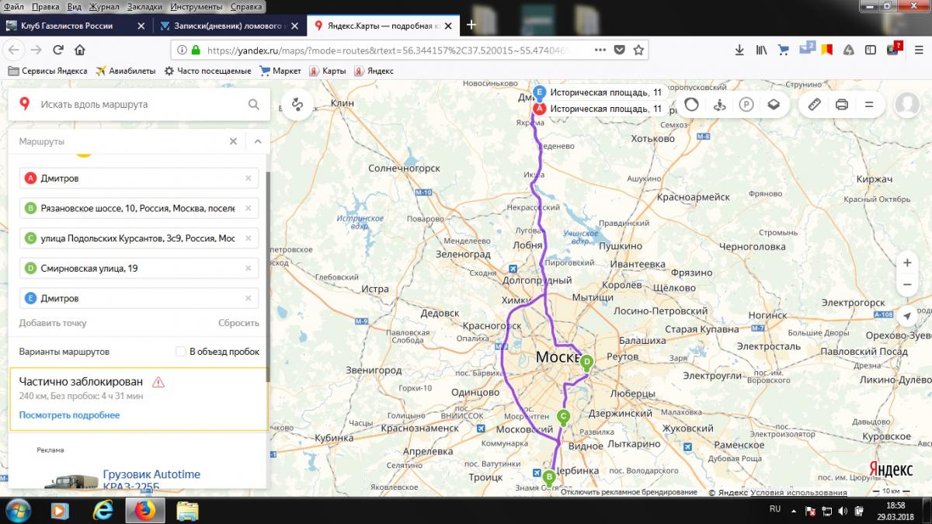Bookmark this page with the star
932x524 pixels.
(x=638, y=50)
